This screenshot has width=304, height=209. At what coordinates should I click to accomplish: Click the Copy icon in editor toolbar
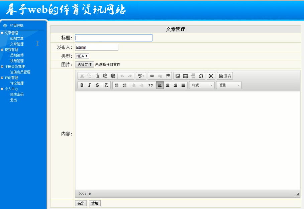90,76
